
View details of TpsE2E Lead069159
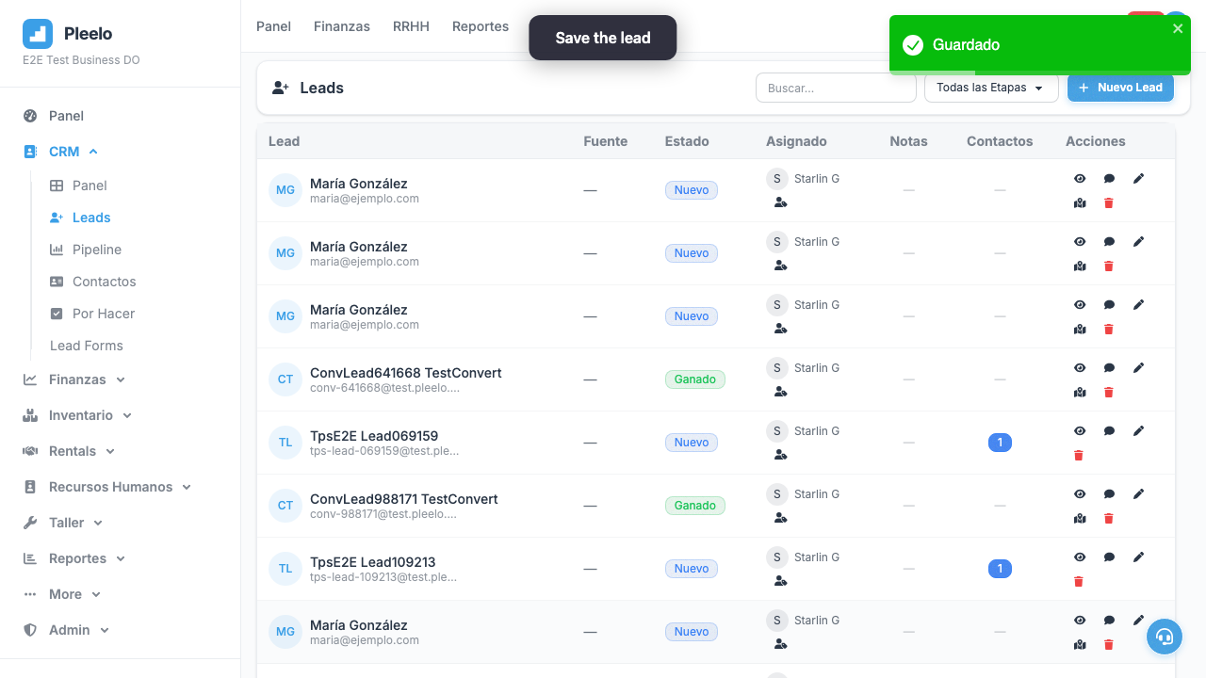click(1080, 431)
